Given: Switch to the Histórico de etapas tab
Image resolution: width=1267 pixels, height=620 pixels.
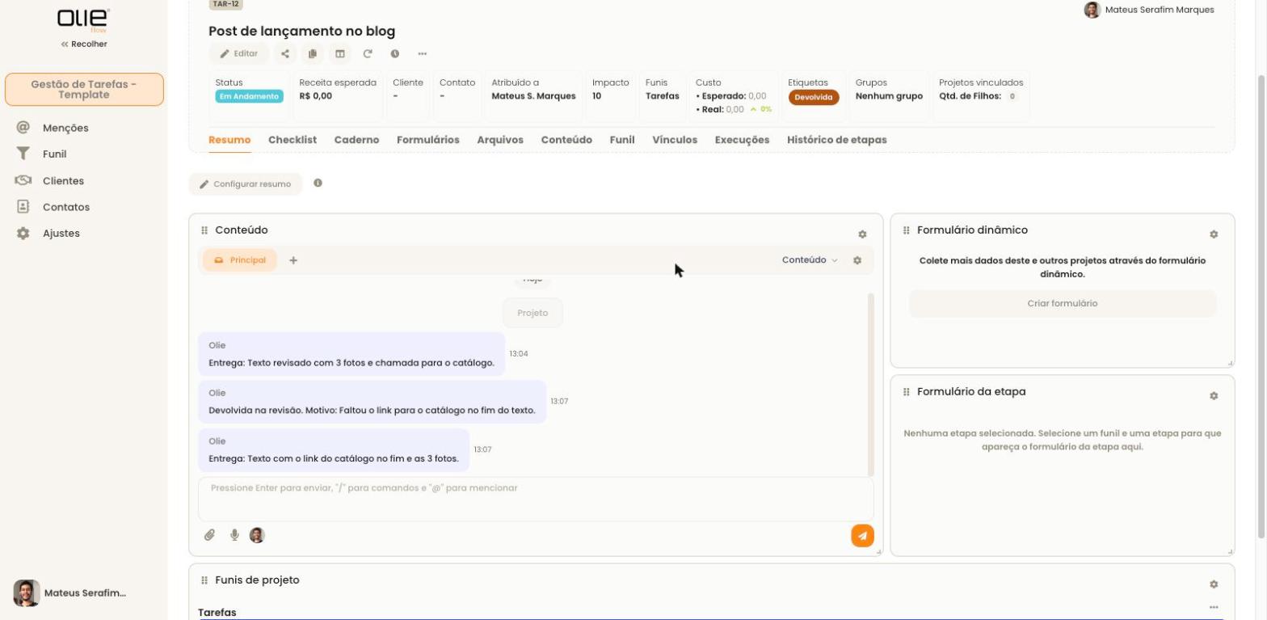Looking at the screenshot, I should (x=836, y=140).
